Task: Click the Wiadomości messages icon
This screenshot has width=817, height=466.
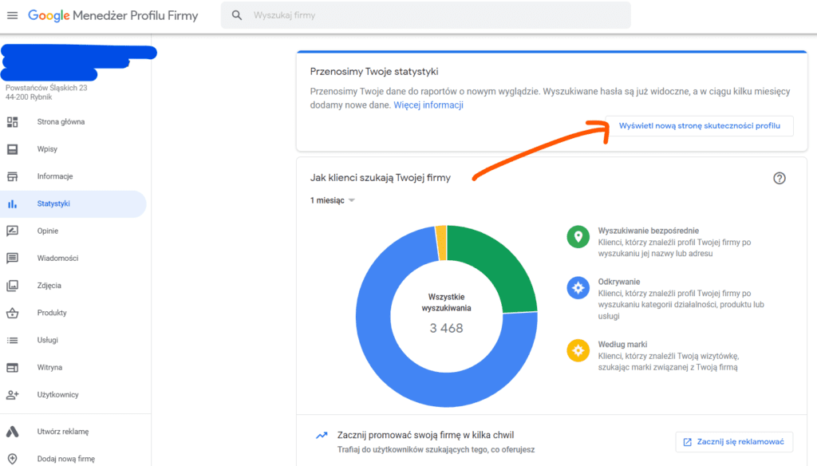Action: 12,258
